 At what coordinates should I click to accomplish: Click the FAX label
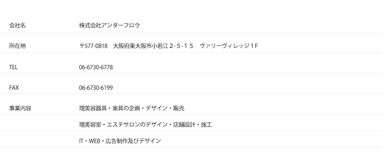[x=14, y=88]
